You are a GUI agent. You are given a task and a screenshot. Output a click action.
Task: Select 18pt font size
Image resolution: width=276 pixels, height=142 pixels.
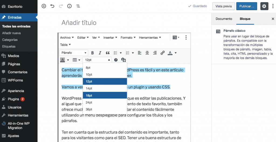coord(105,95)
